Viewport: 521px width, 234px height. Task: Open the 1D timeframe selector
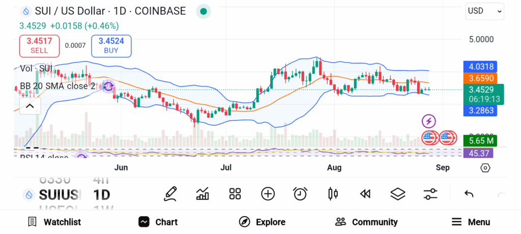(x=101, y=194)
